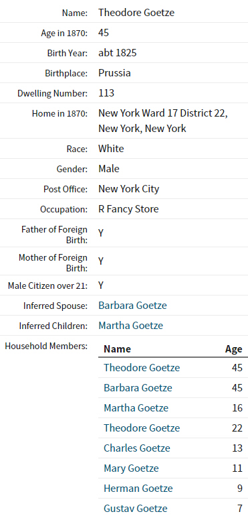Open Barbara Goetze link beside Inferred Spouse

tap(132, 306)
